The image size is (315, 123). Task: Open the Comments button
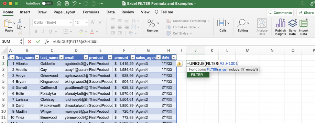pos(280,13)
